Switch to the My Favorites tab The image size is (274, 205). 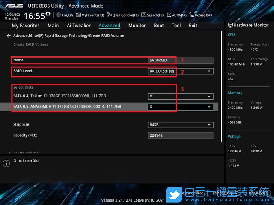click(x=26, y=26)
